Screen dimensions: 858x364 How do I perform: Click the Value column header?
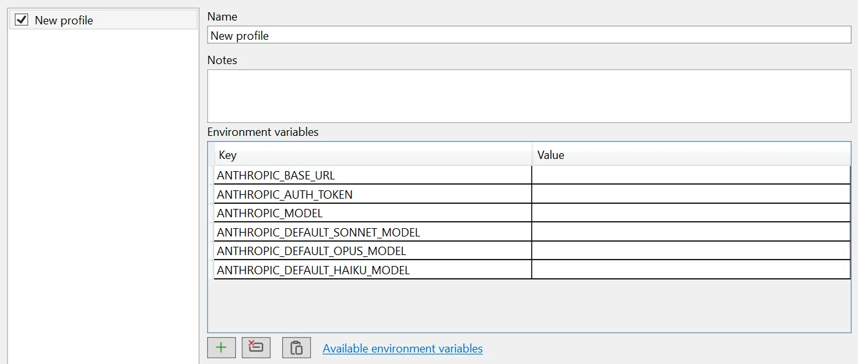(x=691, y=155)
